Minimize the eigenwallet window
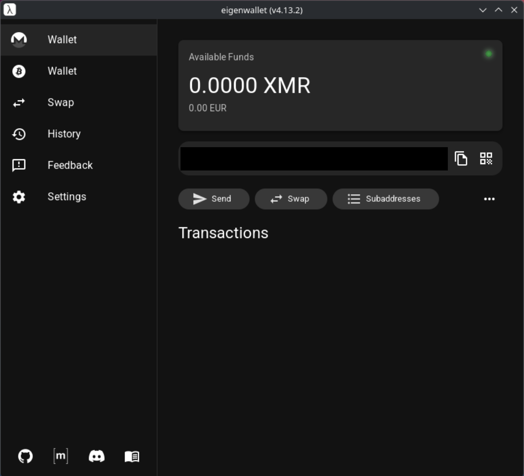Image resolution: width=524 pixels, height=476 pixels. [x=483, y=10]
